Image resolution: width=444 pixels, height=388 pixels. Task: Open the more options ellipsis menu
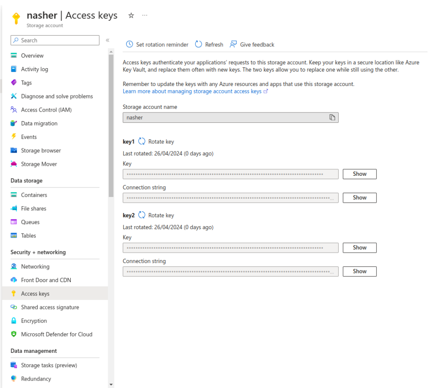pos(145,16)
